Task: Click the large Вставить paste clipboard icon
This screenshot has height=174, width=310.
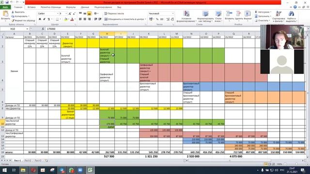Action: 5,14
